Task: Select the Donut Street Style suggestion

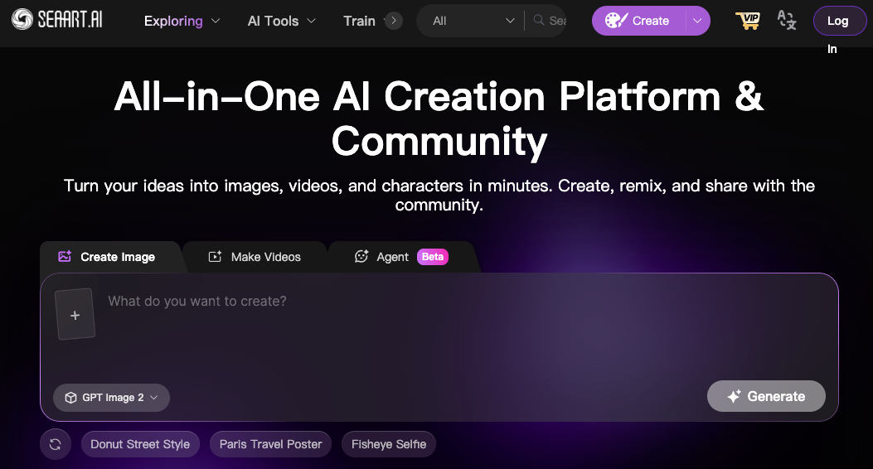Action: coord(140,444)
